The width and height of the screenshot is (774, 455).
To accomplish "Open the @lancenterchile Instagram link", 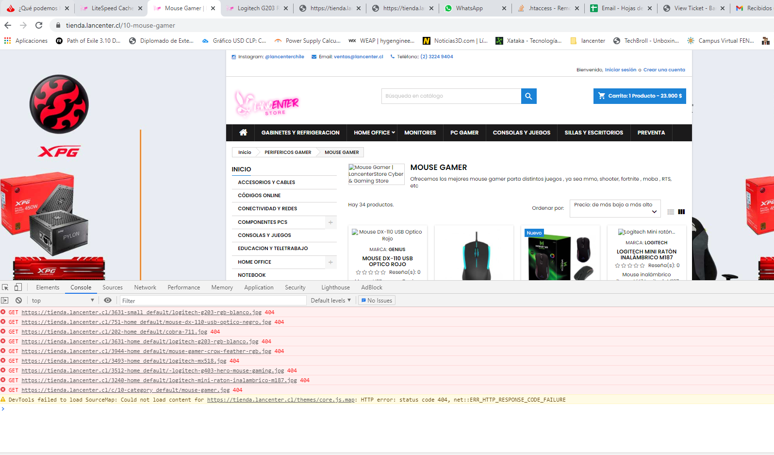I will (x=284, y=57).
